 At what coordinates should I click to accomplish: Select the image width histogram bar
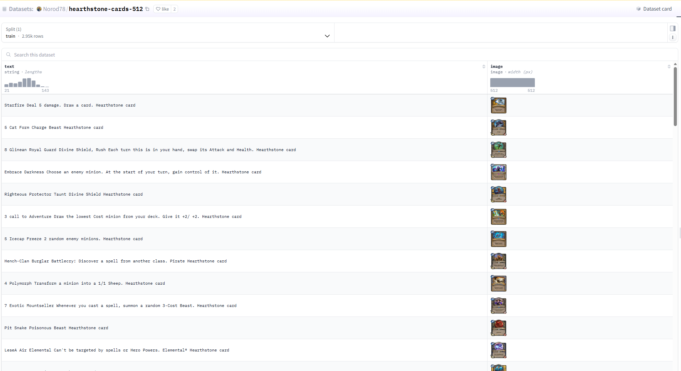pyautogui.click(x=512, y=83)
